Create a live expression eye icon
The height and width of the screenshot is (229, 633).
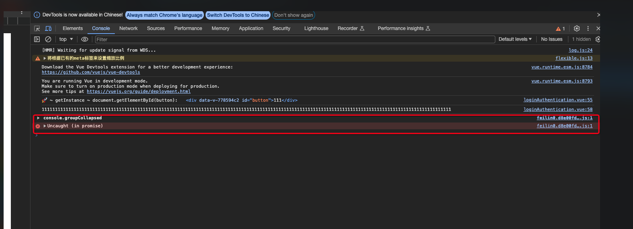click(85, 39)
